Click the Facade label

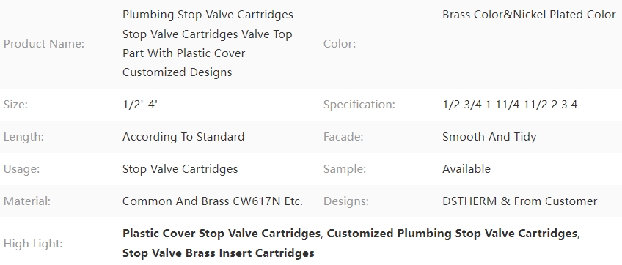pos(343,137)
